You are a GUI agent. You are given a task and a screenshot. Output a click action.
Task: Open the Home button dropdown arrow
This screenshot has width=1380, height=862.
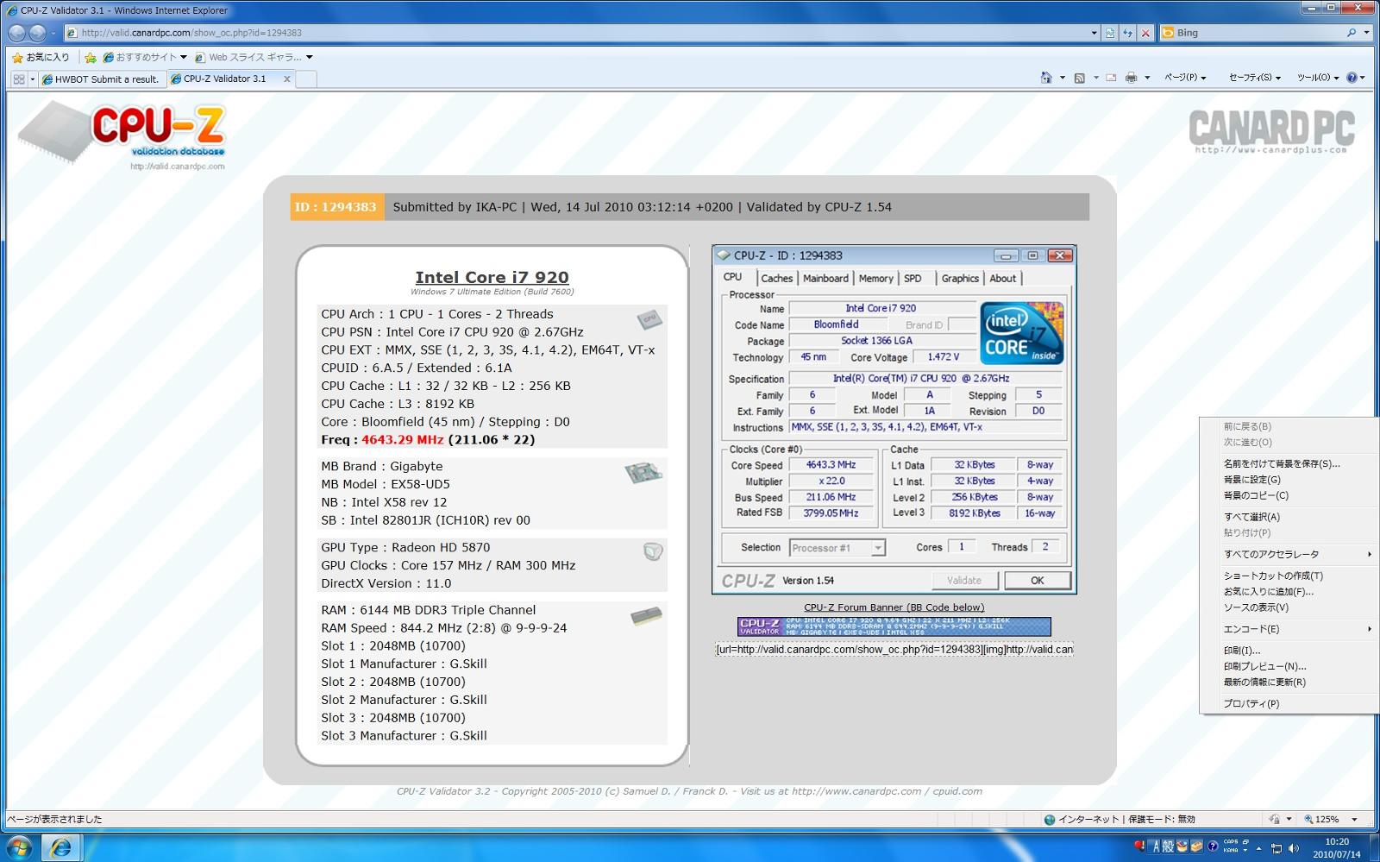click(1062, 78)
